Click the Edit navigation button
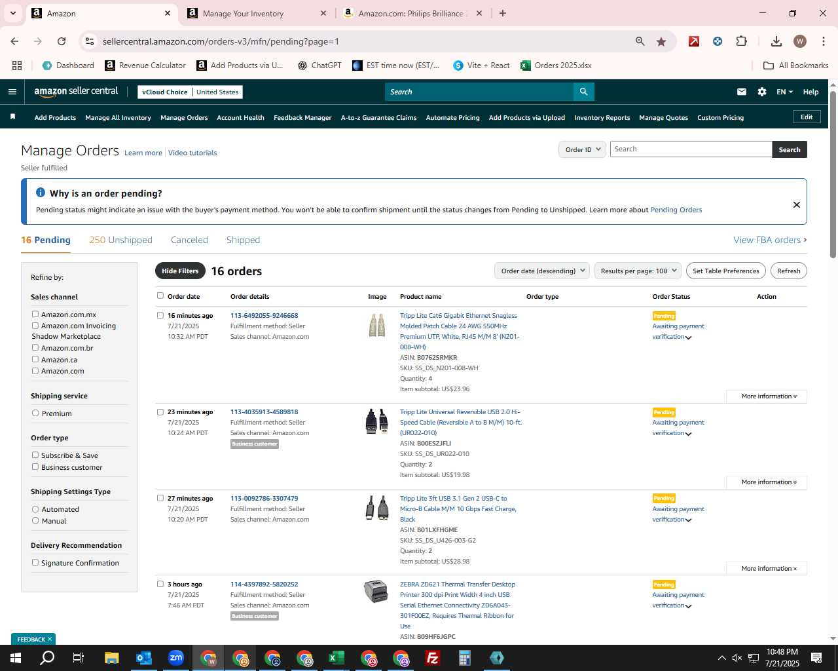 (x=807, y=117)
